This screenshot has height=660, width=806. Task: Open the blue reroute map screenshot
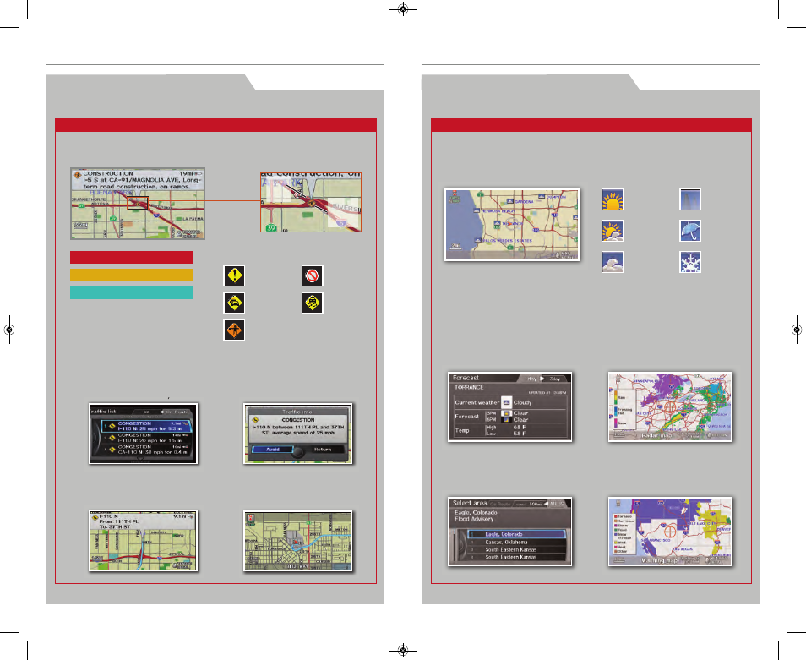pyautogui.click(x=298, y=541)
